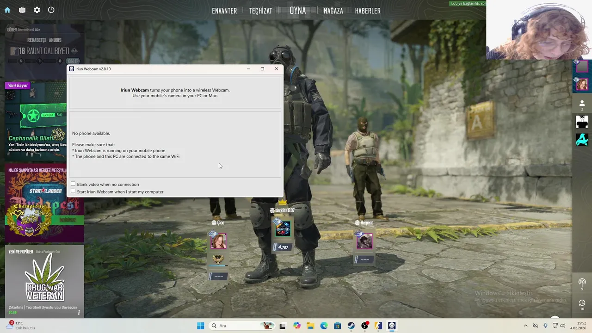Click Herpent's lobby avatar
This screenshot has width=592, height=333.
[364, 241]
